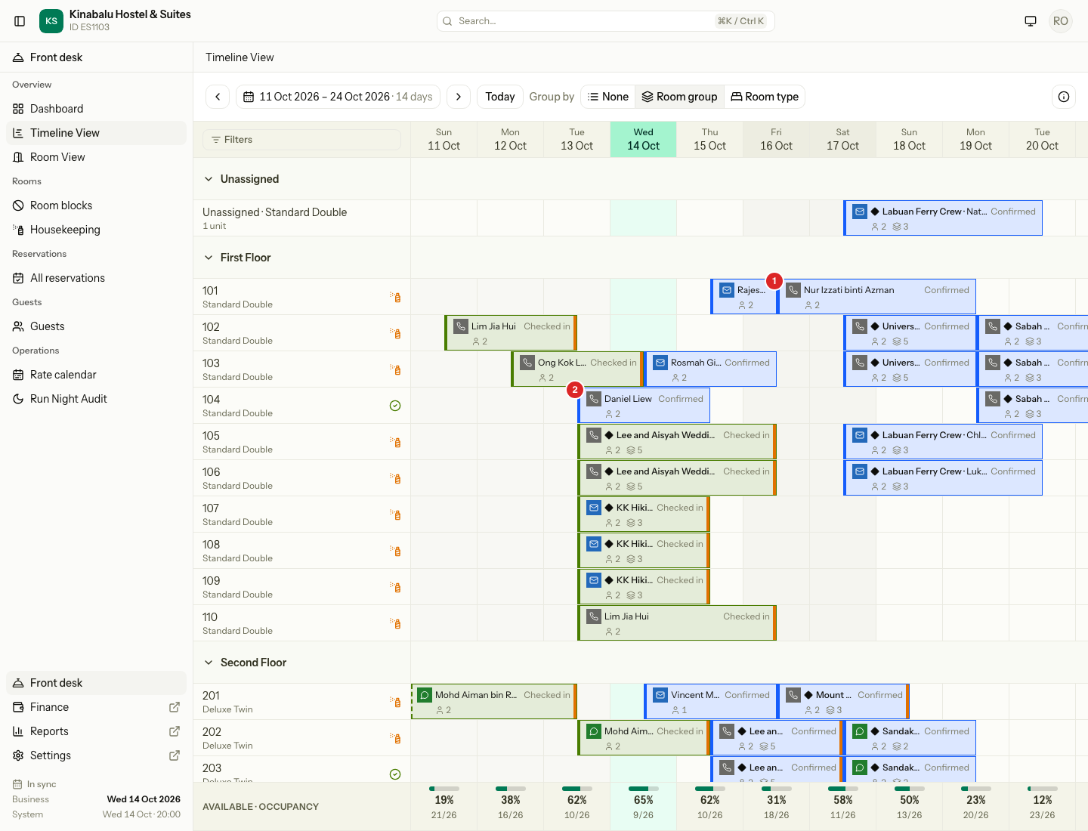Screen dimensions: 1088x831
Task: Open the Reports module
Action: pos(97,731)
